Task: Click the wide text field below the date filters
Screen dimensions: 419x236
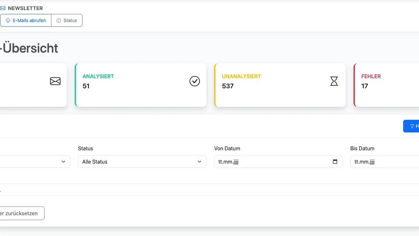Action: [209, 190]
